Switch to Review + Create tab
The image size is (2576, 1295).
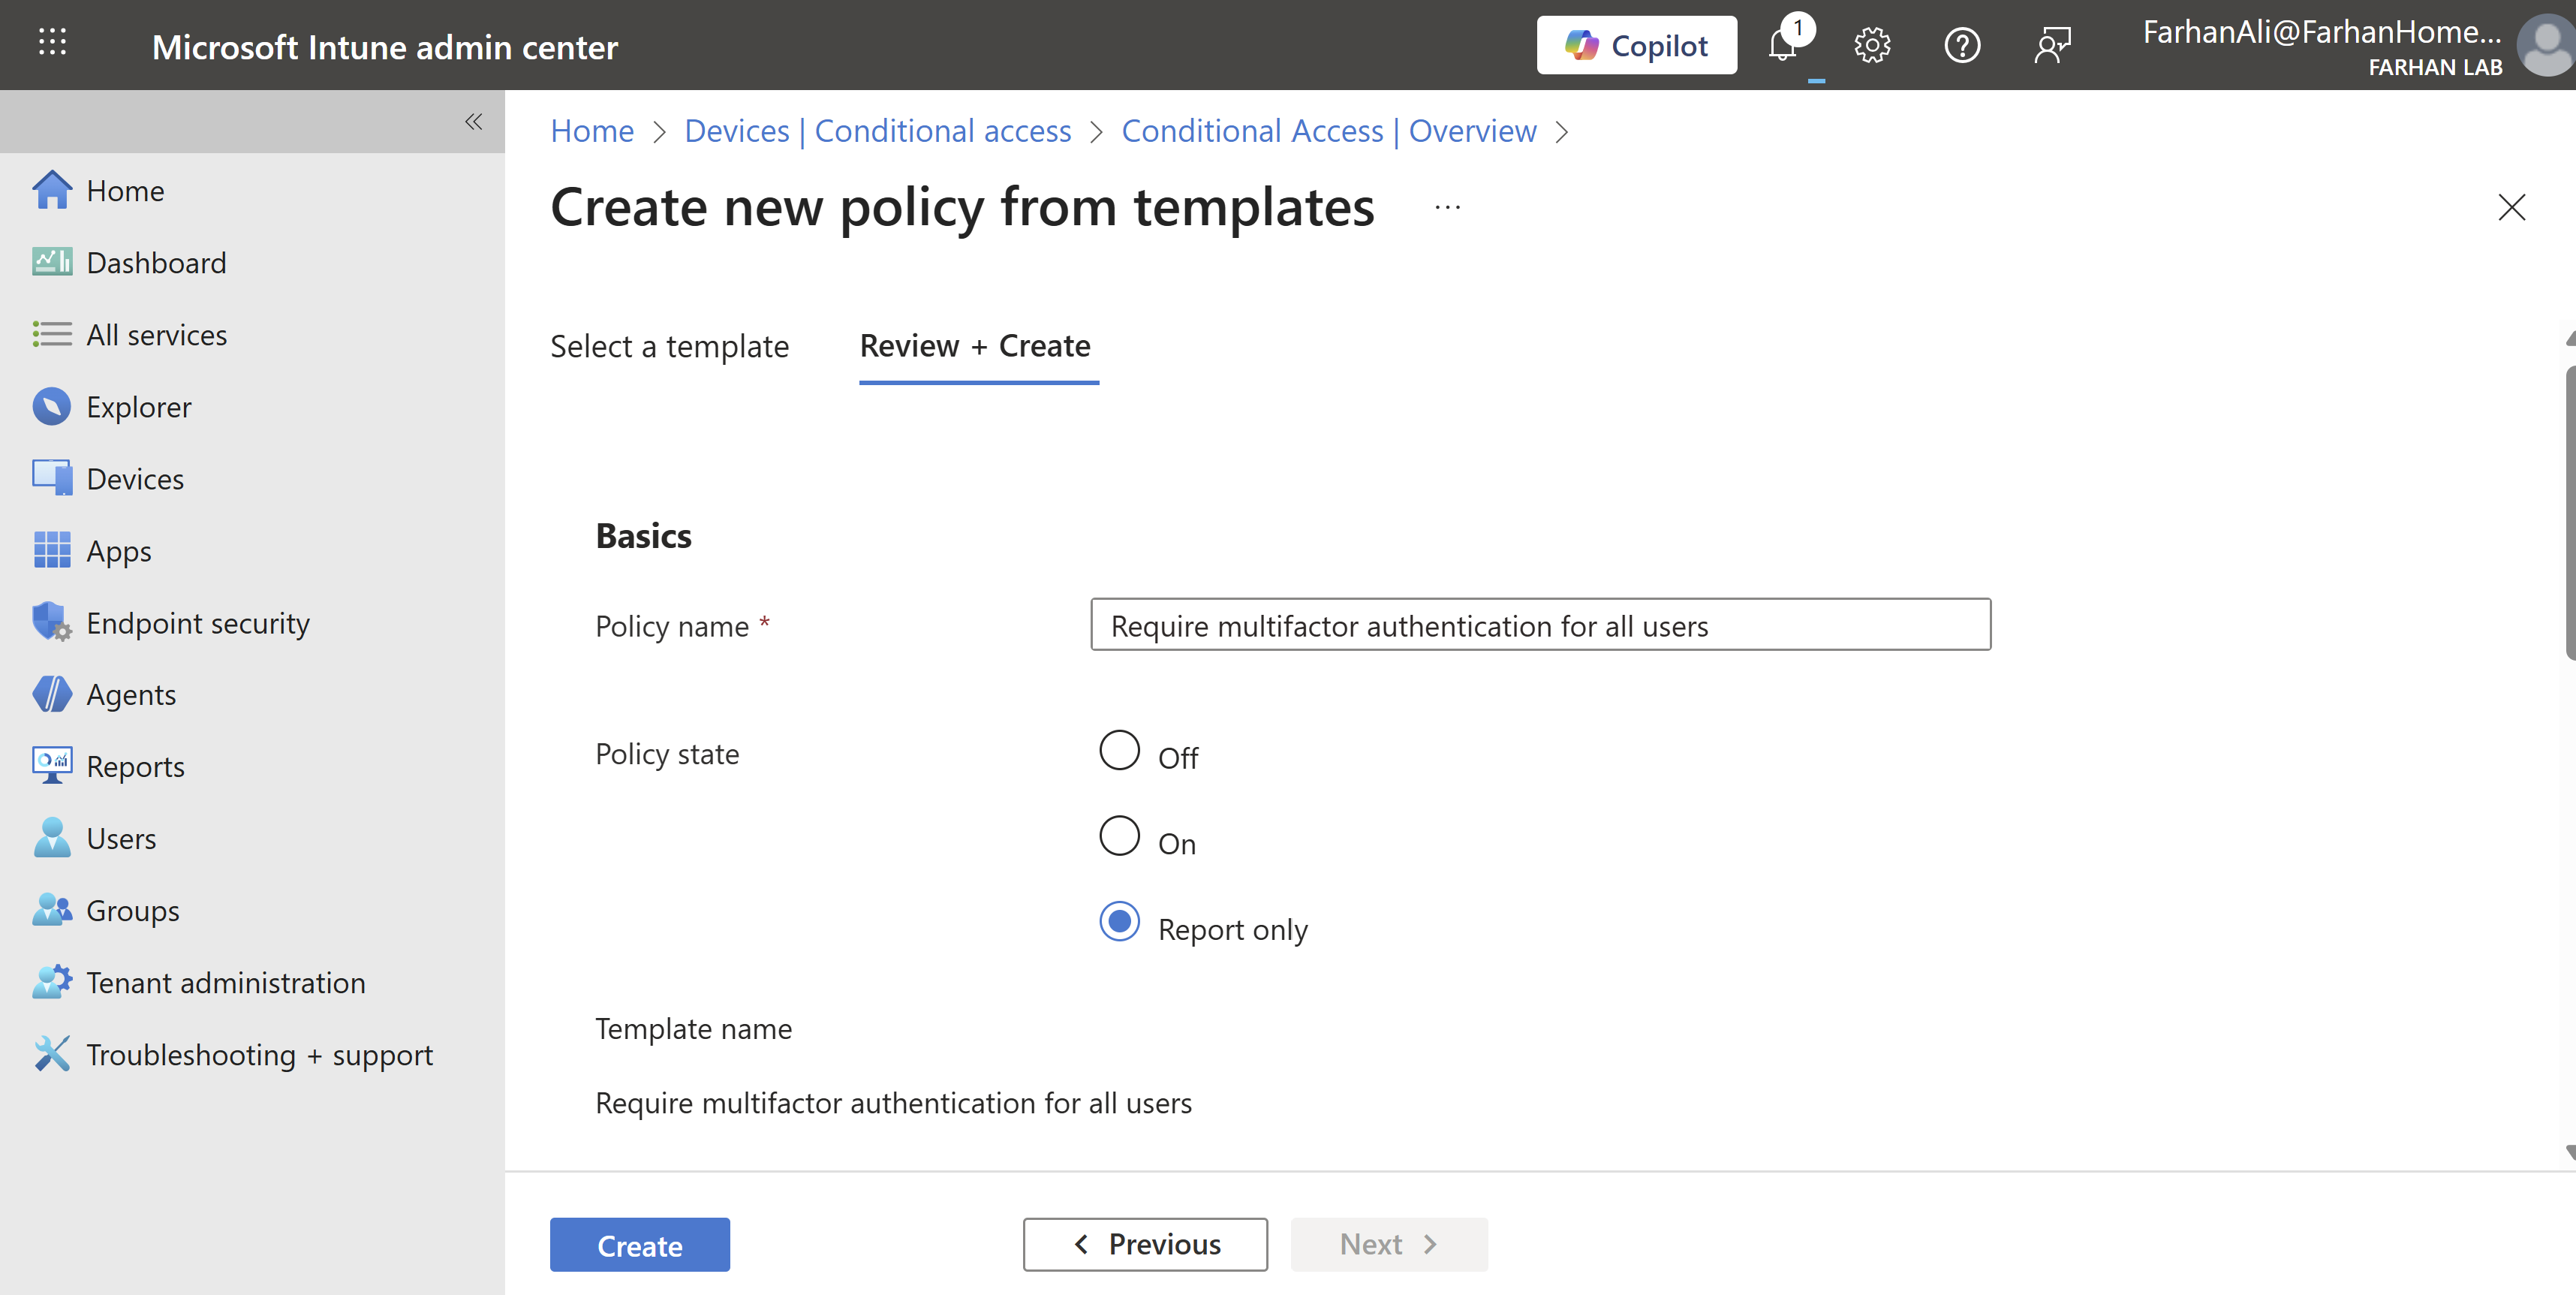pyautogui.click(x=975, y=346)
